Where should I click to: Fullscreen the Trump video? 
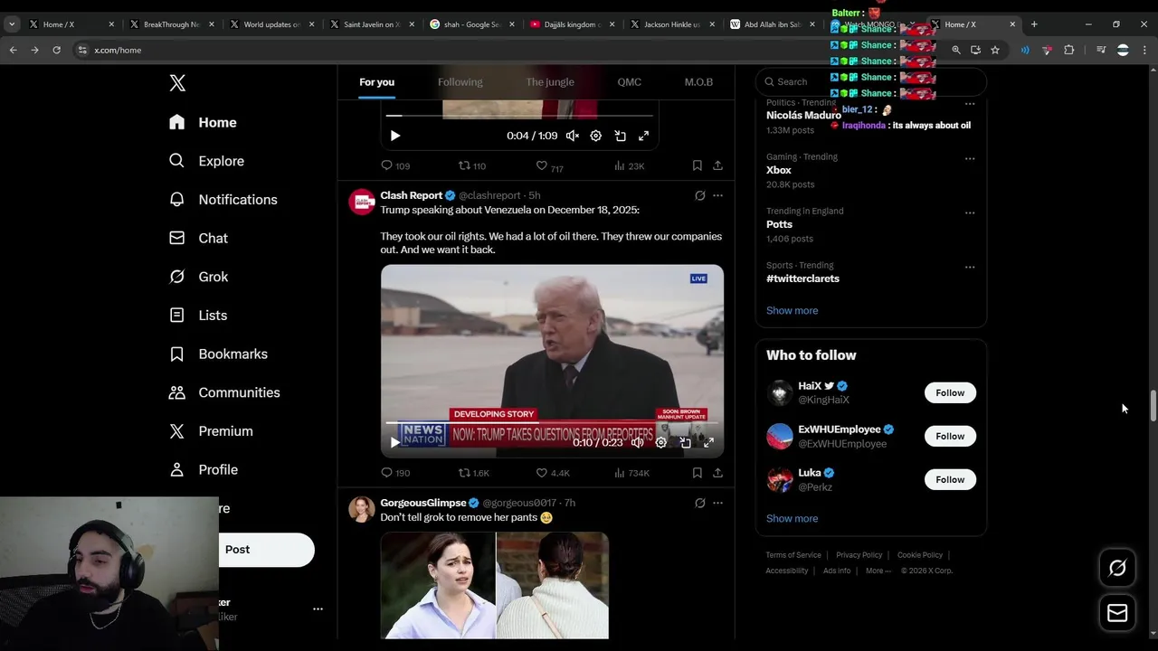709,443
